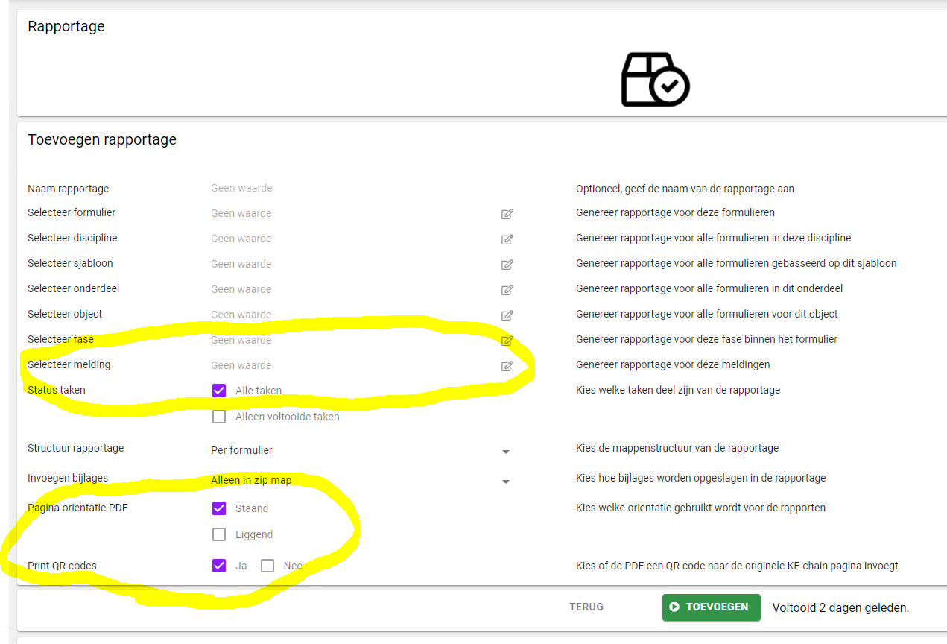
Task: Open the Selecteer object edit icon
Action: pos(507,315)
